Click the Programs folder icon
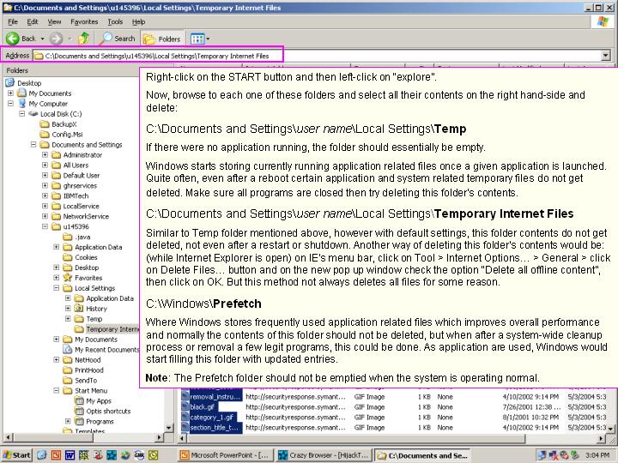 pyautogui.click(x=79, y=421)
